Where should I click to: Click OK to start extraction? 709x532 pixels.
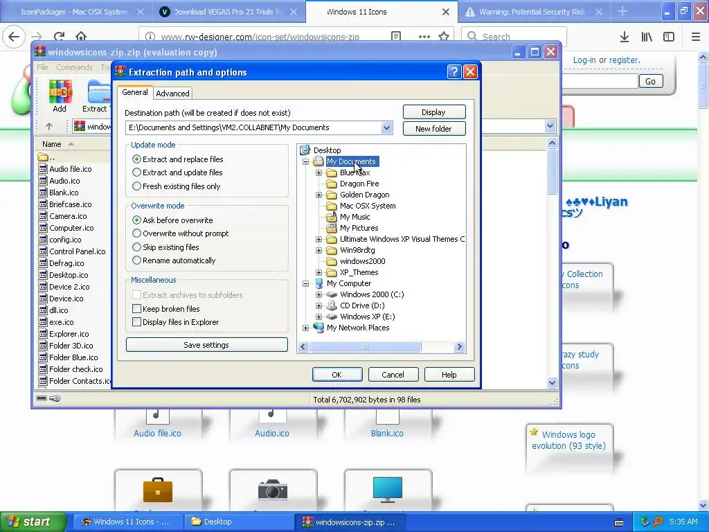click(x=337, y=375)
